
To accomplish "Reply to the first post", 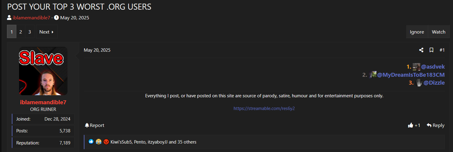I will [435, 125].
